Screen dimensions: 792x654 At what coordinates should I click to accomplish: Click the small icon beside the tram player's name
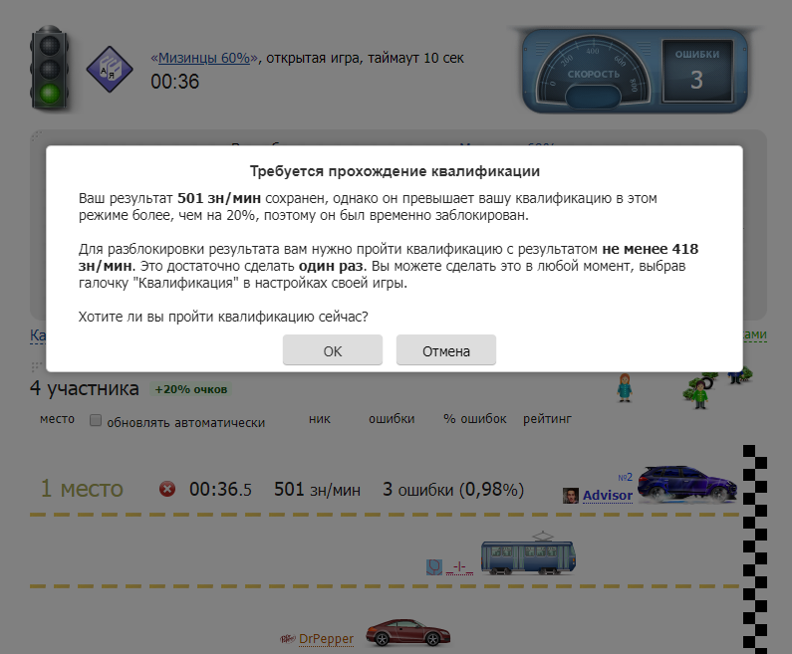pos(434,567)
